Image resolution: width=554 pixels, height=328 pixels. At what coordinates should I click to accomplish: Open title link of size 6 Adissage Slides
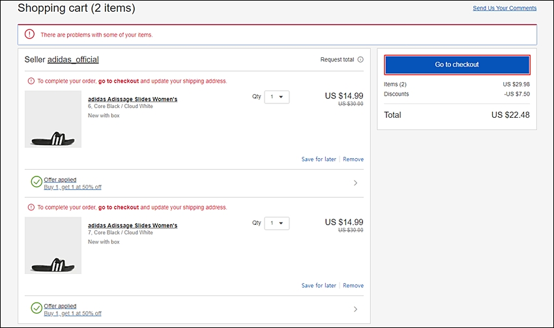pyautogui.click(x=132, y=99)
